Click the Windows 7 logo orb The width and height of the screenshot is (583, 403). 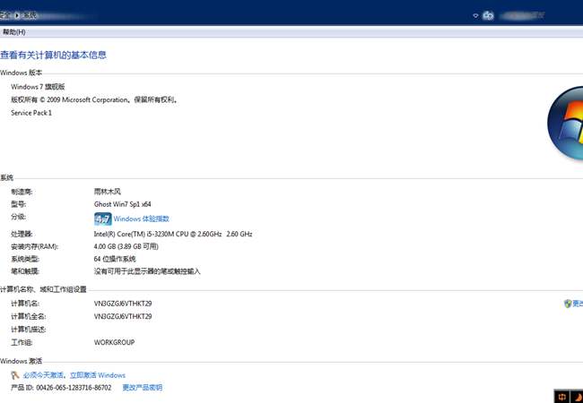(x=566, y=124)
